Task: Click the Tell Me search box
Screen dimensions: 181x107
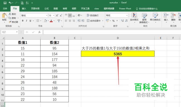Action: 147,9
